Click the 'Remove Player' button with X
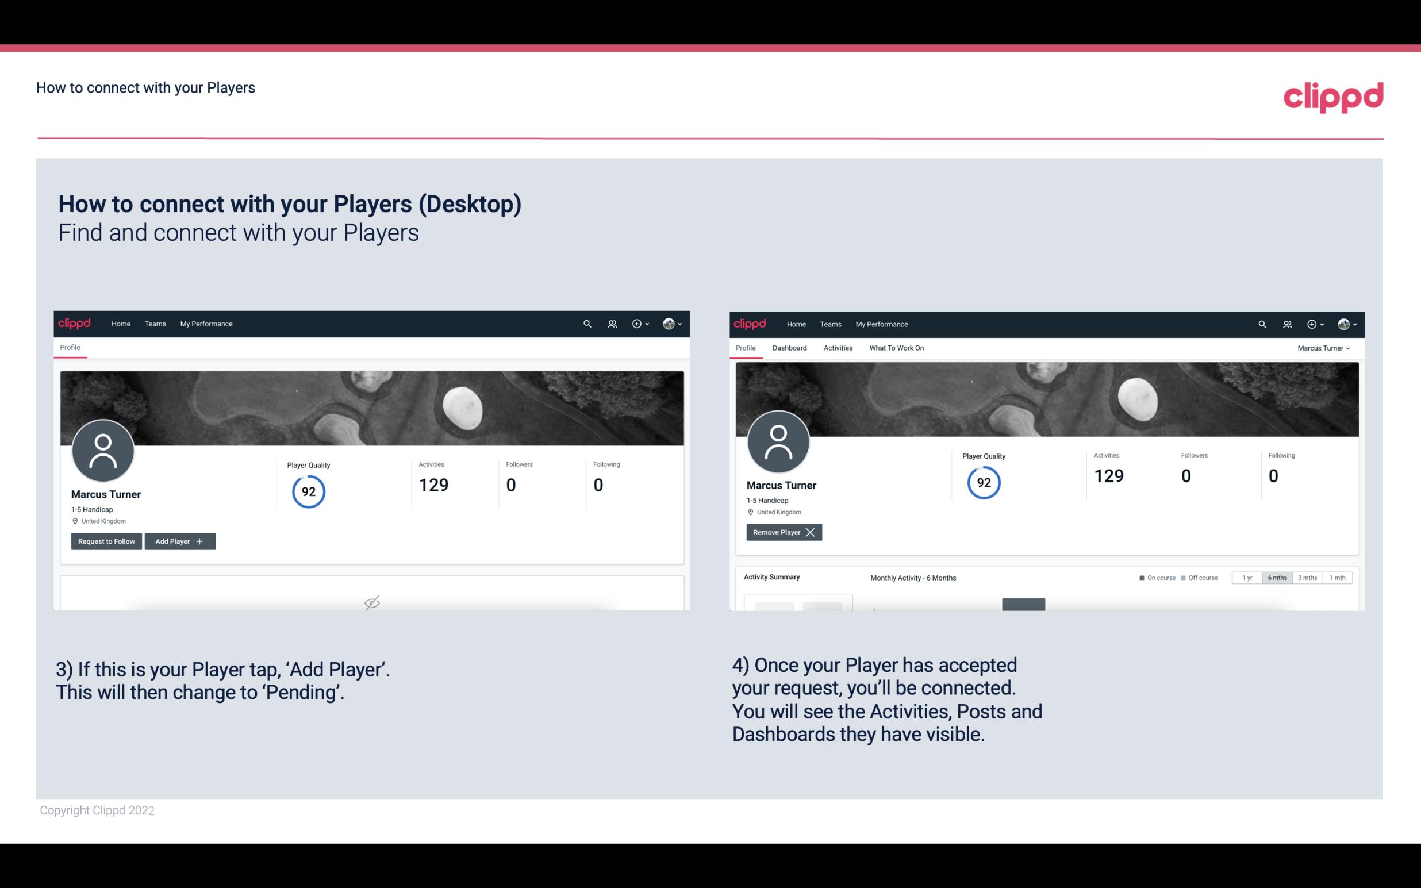 click(782, 532)
